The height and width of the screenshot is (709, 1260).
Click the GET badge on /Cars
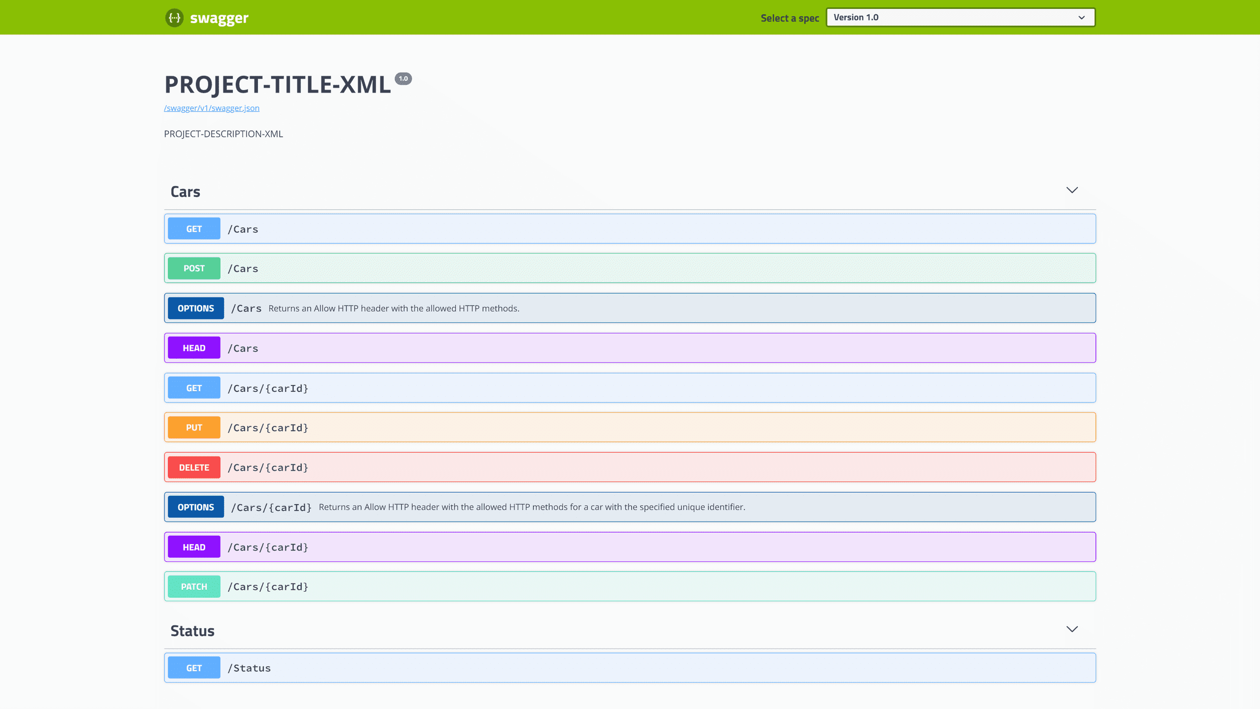click(x=193, y=228)
